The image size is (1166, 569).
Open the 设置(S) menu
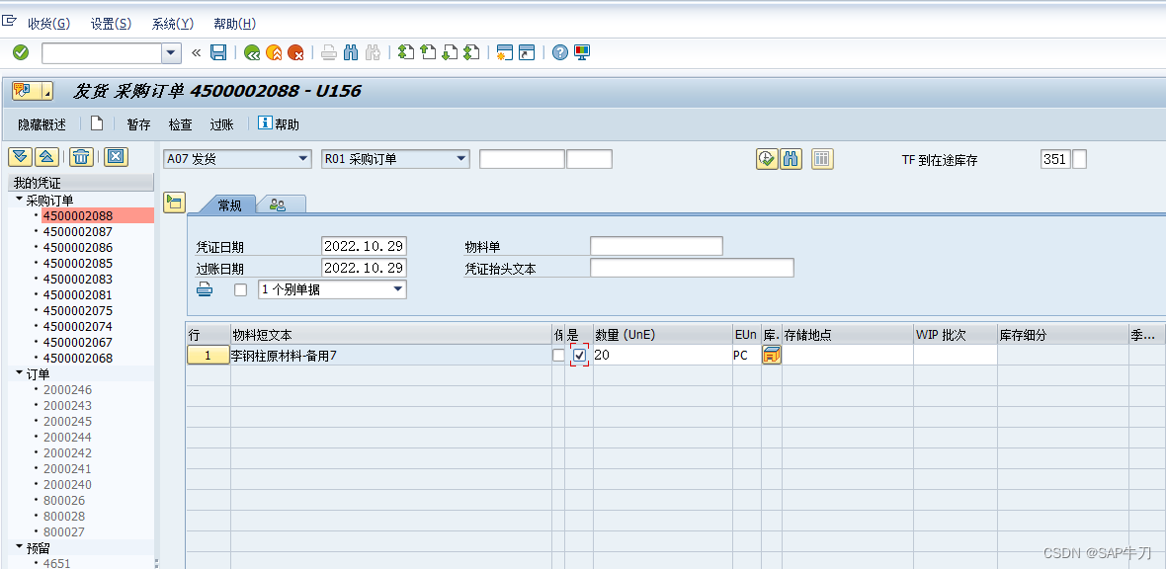tap(111, 24)
